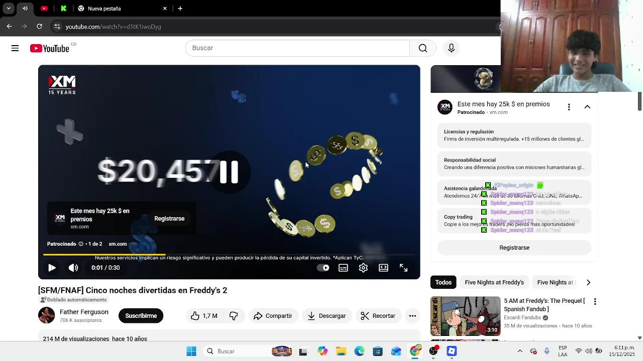Like the video with thumbs up

point(203,316)
